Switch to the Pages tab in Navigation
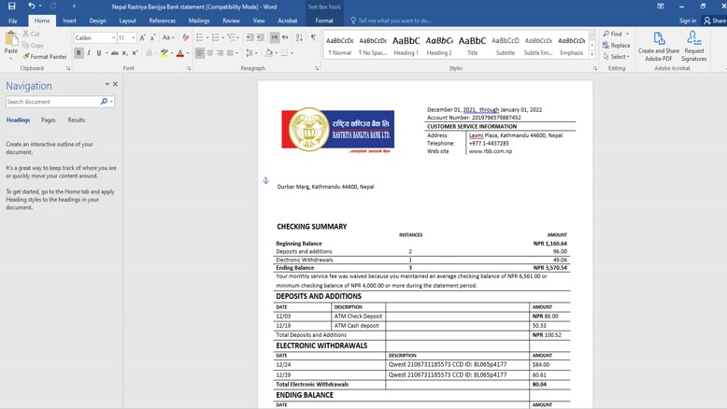This screenshot has width=727, height=409. (x=49, y=120)
